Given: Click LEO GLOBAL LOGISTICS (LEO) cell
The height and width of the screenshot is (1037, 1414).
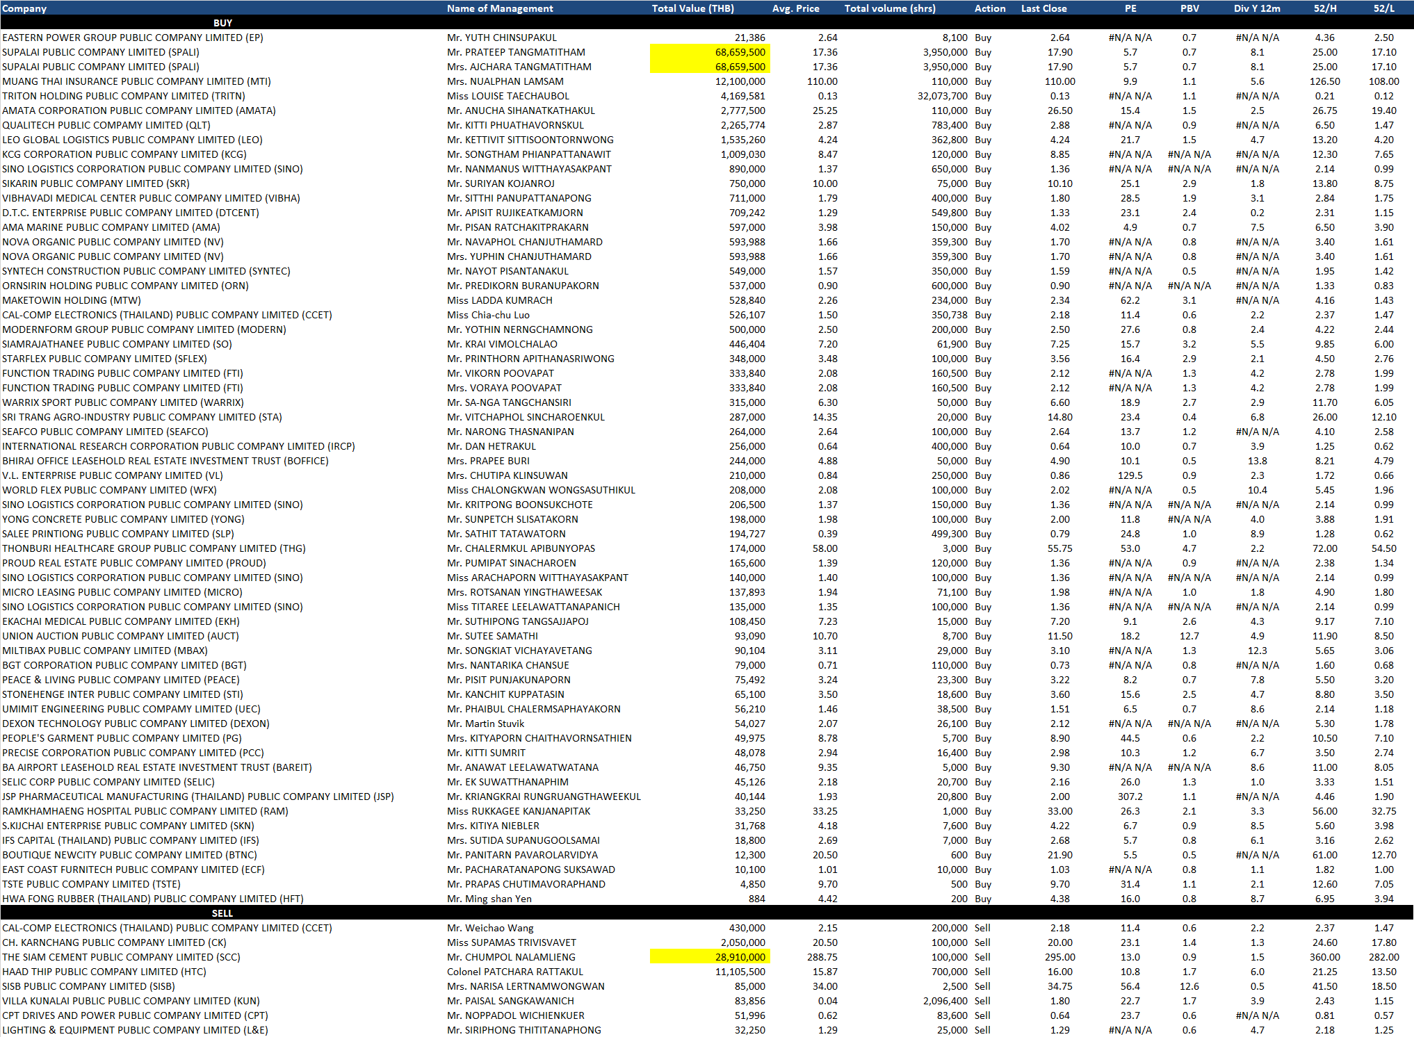Looking at the screenshot, I should tap(132, 140).
